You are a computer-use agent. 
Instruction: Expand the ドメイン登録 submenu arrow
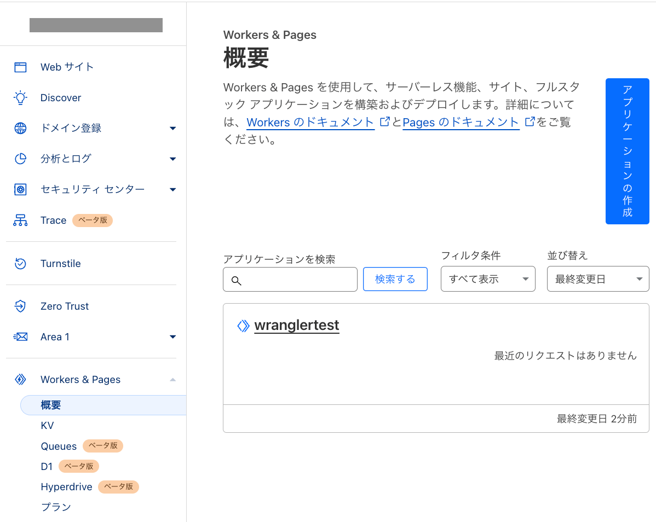[173, 128]
